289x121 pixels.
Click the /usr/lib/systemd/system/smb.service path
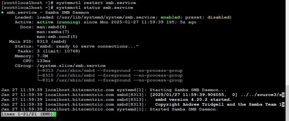tap(106, 17)
